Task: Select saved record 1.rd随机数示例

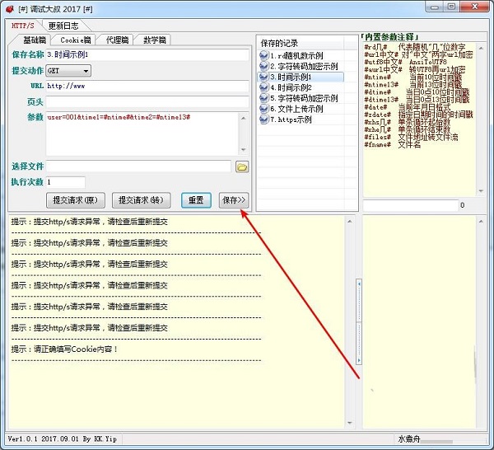Action: 296,55
